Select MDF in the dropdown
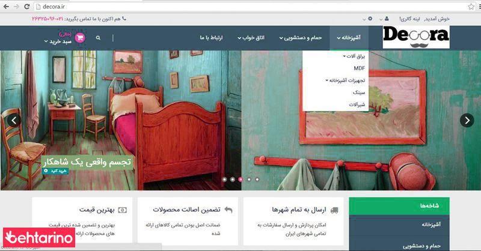 click(359, 68)
